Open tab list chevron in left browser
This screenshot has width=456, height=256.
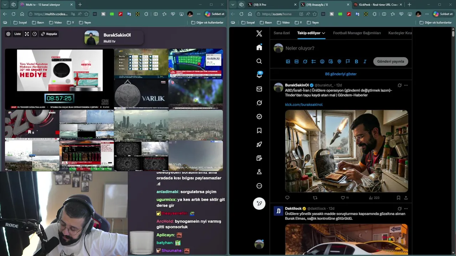5,5
